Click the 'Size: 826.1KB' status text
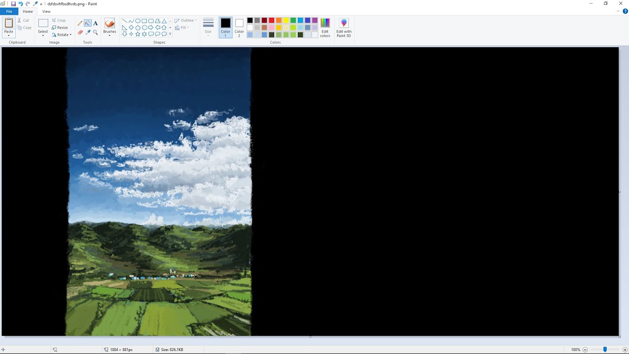Image resolution: width=629 pixels, height=354 pixels. (x=172, y=350)
